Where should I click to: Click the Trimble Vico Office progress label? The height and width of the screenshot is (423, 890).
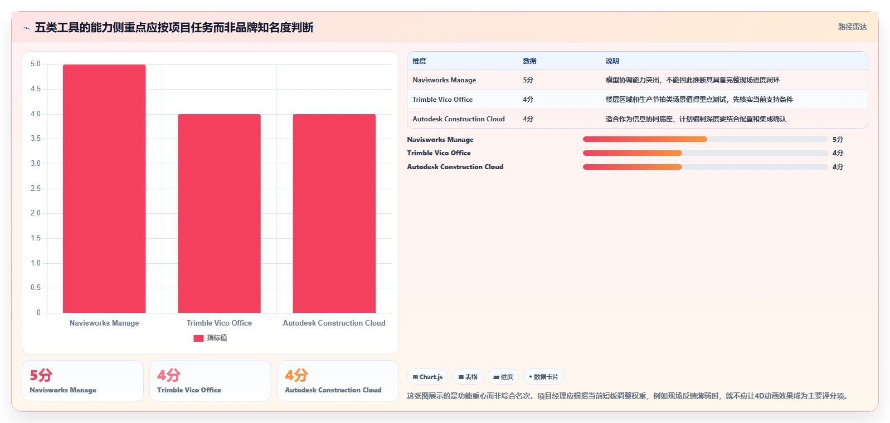(439, 153)
